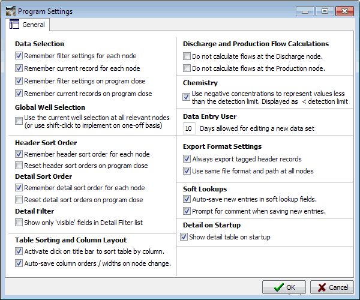Uncheck Always export tagged header records
This screenshot has height=300, width=360.
tap(187, 159)
